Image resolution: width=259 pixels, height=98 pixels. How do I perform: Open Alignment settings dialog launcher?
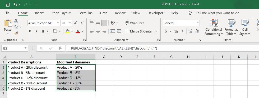click(x=158, y=40)
